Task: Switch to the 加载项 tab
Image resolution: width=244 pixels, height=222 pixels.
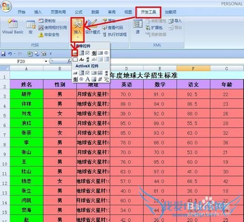Action: click(x=170, y=12)
